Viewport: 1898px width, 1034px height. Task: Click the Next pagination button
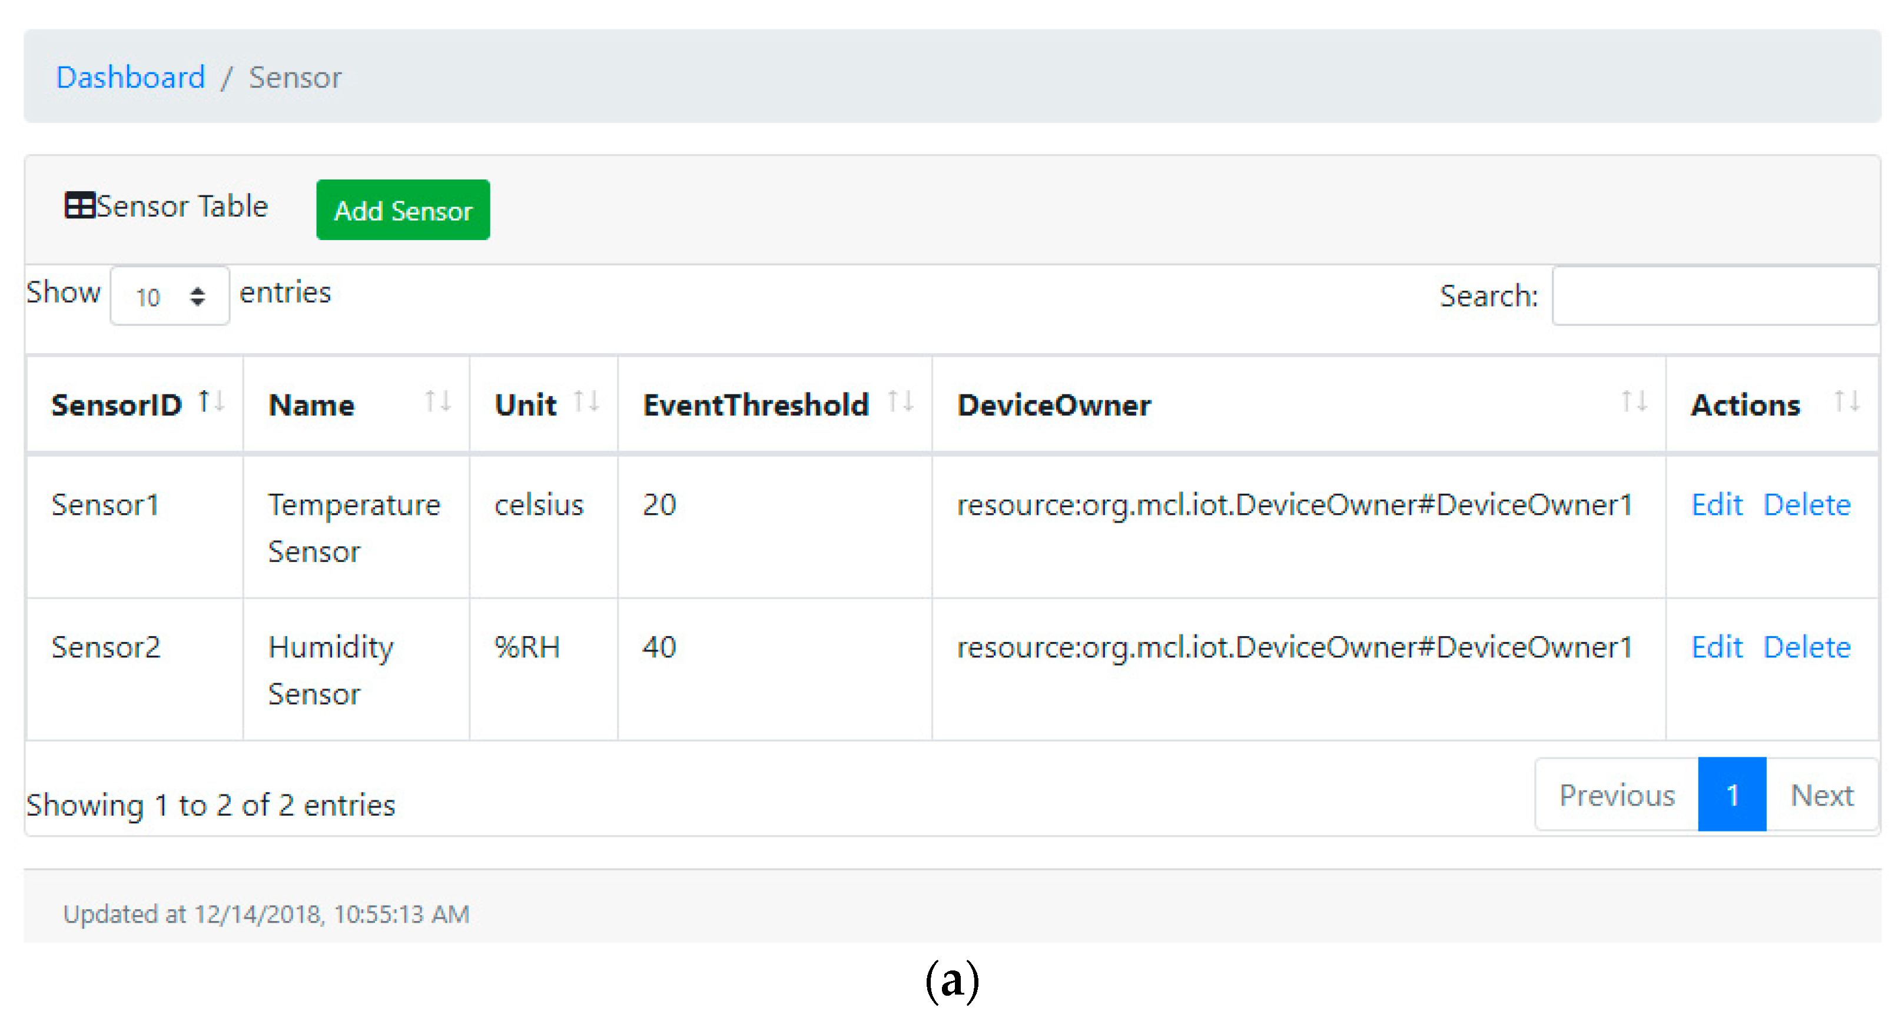coord(1821,794)
